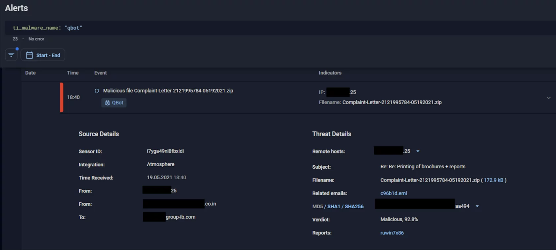Click the To address ending group-ib.com

tap(169, 217)
